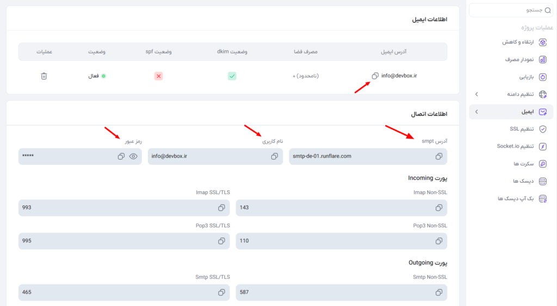
Task: Copy Imap Non-SSL port 143
Action: point(439,208)
